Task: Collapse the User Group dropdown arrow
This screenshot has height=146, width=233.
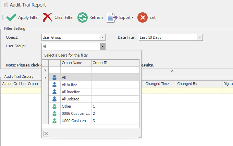Action: click(x=102, y=46)
